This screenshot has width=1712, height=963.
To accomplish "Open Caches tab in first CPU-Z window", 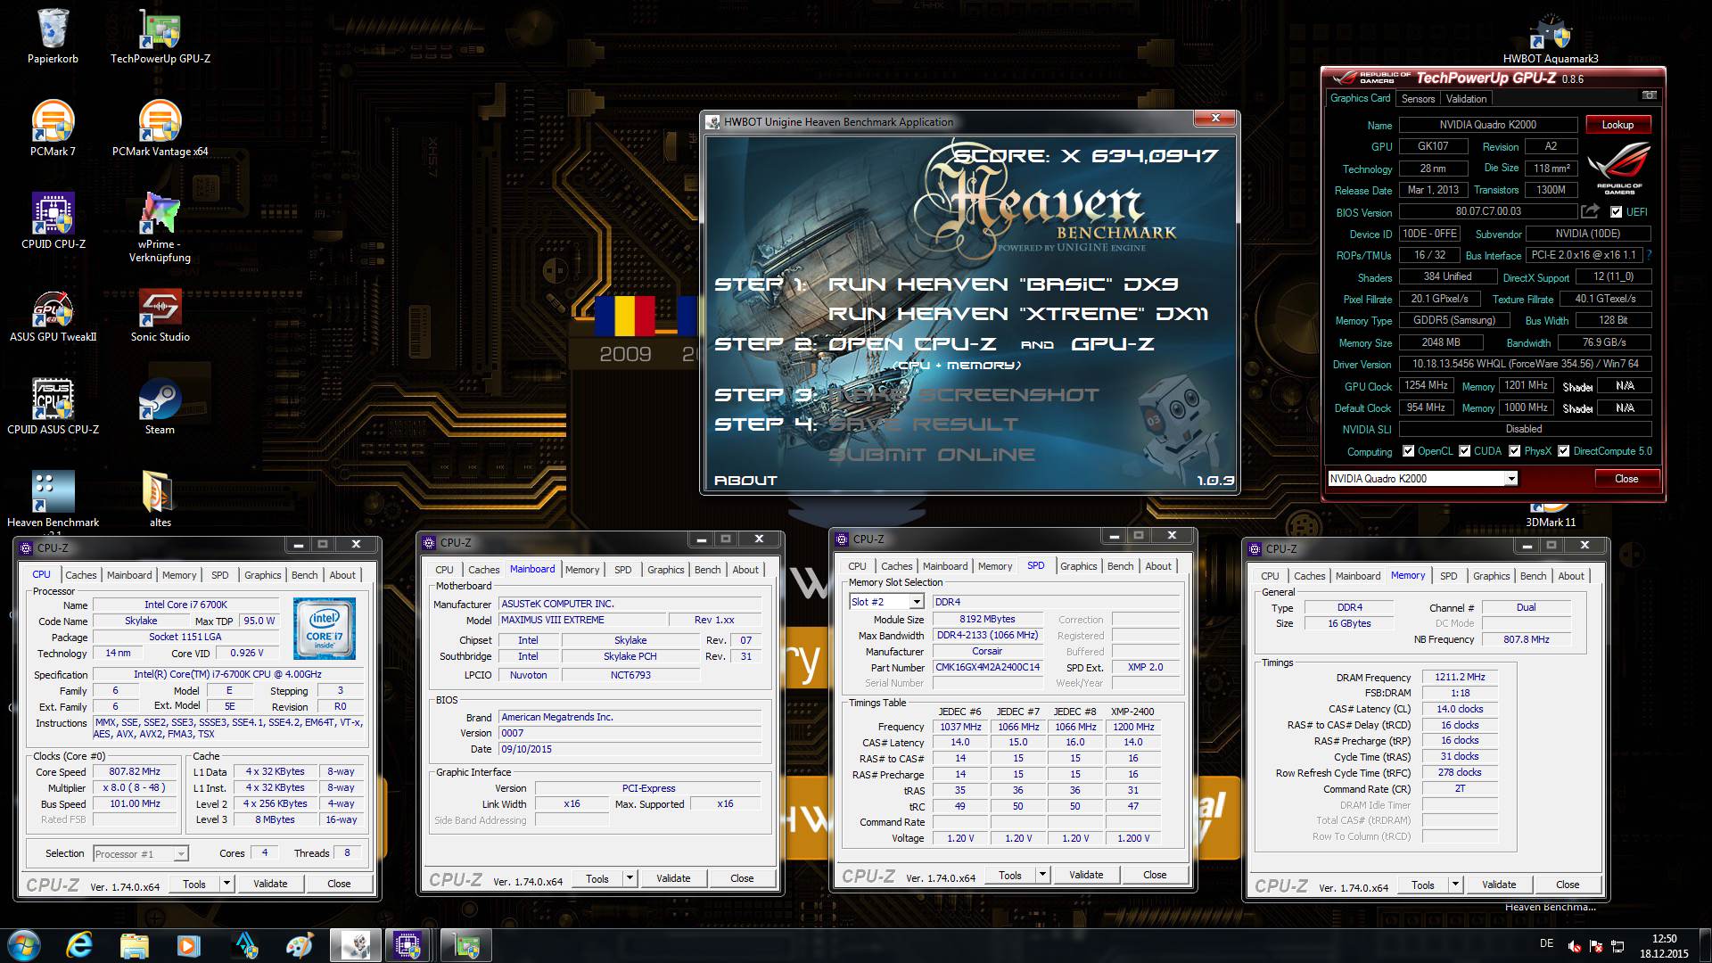I will 80,575.
